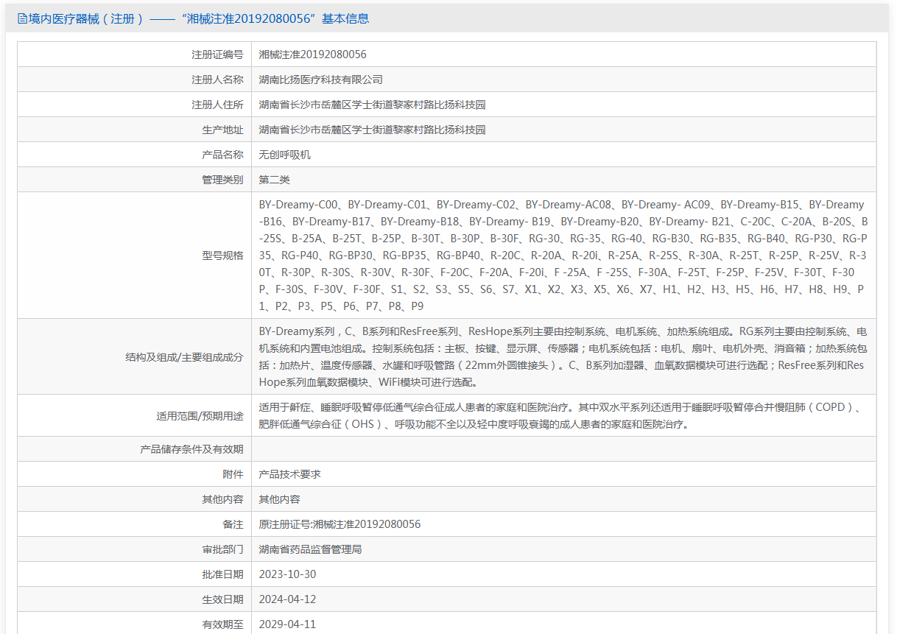This screenshot has height=634, width=897.
Task: Click the 管理类别 label
Action: [x=222, y=180]
